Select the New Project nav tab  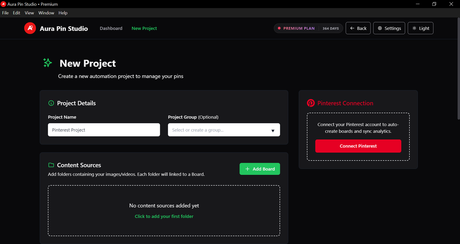click(x=144, y=28)
